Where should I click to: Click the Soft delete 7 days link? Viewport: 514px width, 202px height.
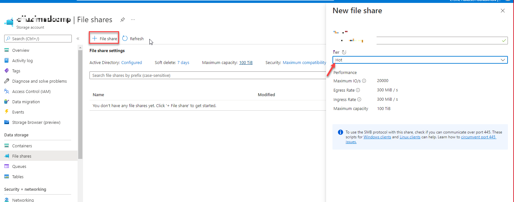click(x=183, y=63)
